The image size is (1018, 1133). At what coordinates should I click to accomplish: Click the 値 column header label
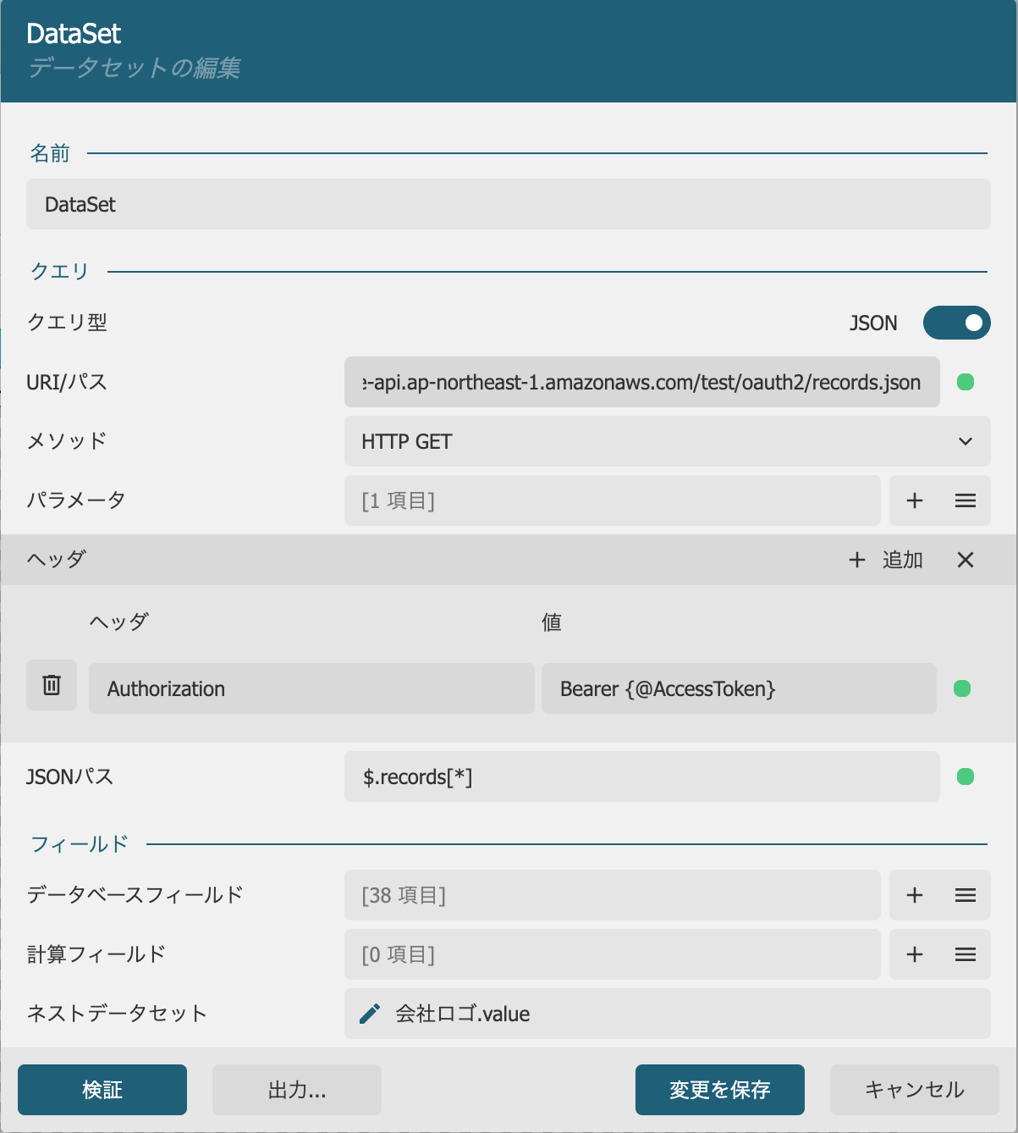(552, 622)
